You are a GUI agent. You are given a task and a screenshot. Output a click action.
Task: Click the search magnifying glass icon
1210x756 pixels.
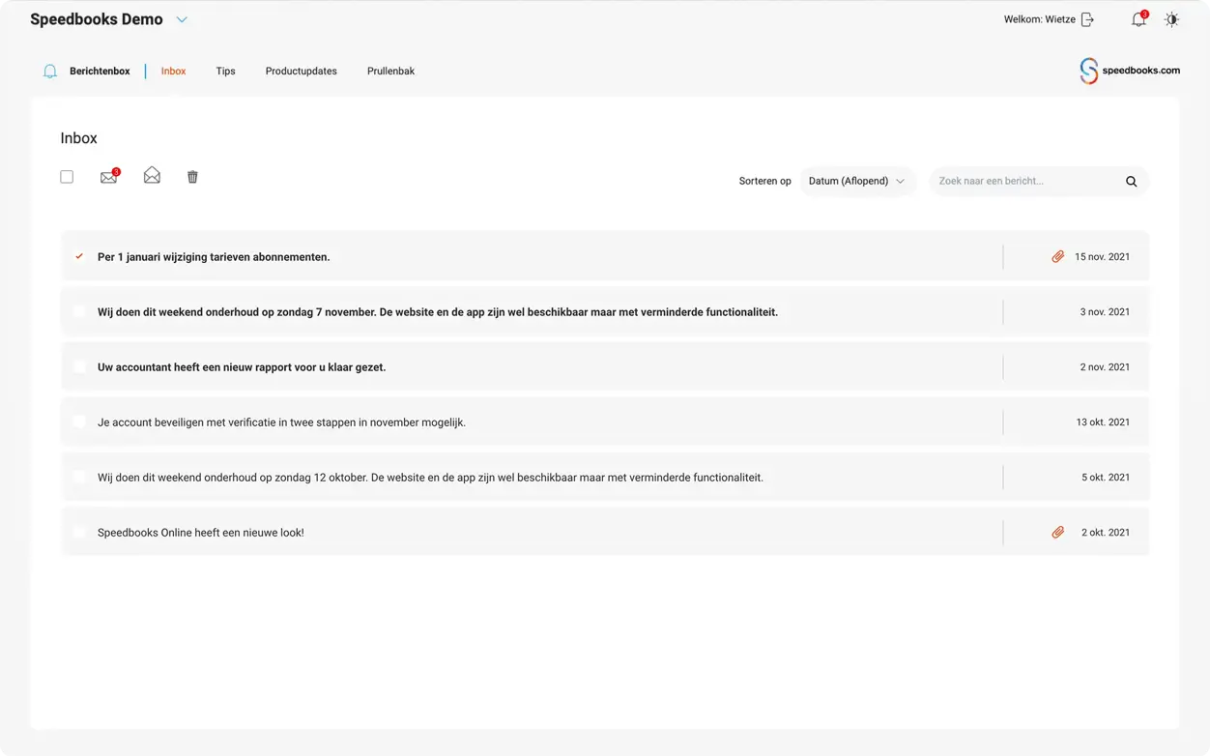click(x=1131, y=181)
